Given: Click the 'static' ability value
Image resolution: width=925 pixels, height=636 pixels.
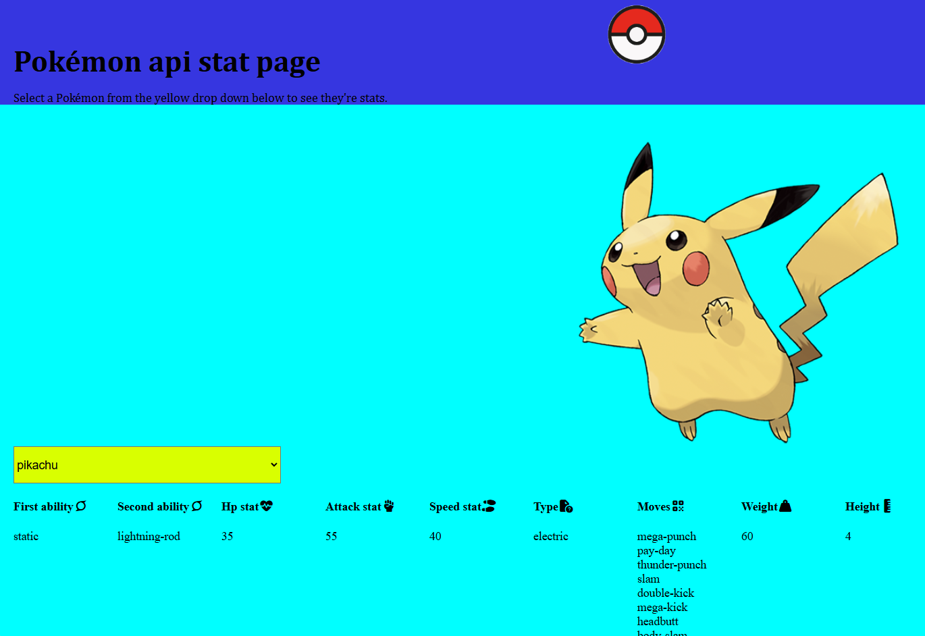Looking at the screenshot, I should click(26, 536).
